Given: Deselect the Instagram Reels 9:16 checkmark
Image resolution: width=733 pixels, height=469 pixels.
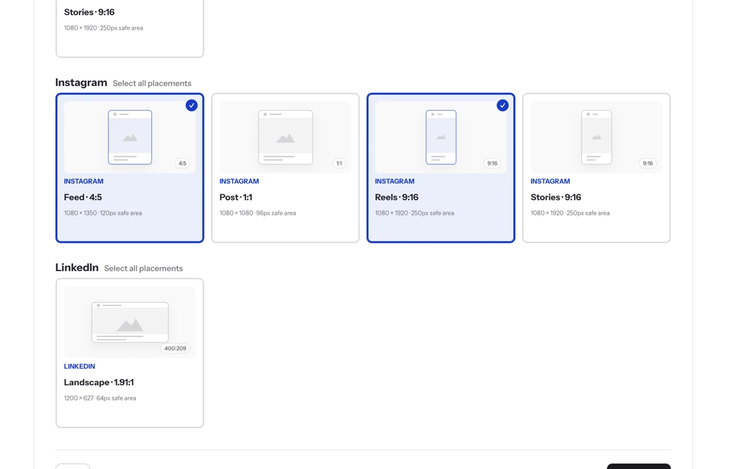Looking at the screenshot, I should click(x=502, y=105).
